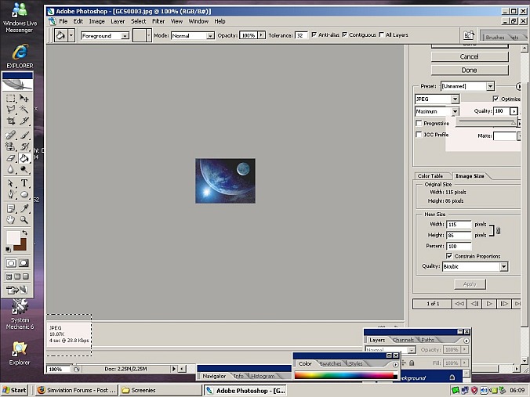Select the Rectangular Marquee tool

pyautogui.click(x=11, y=99)
